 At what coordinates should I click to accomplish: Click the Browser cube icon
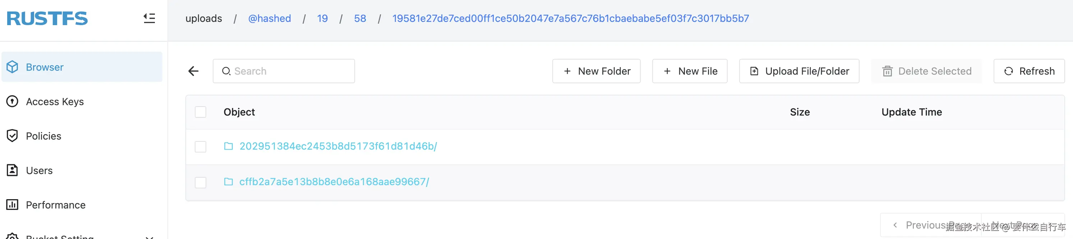point(13,67)
